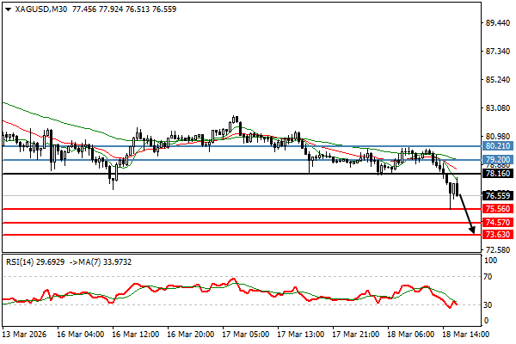
Task: Click the 17 Mar 05:00 time label
Action: 244,333
